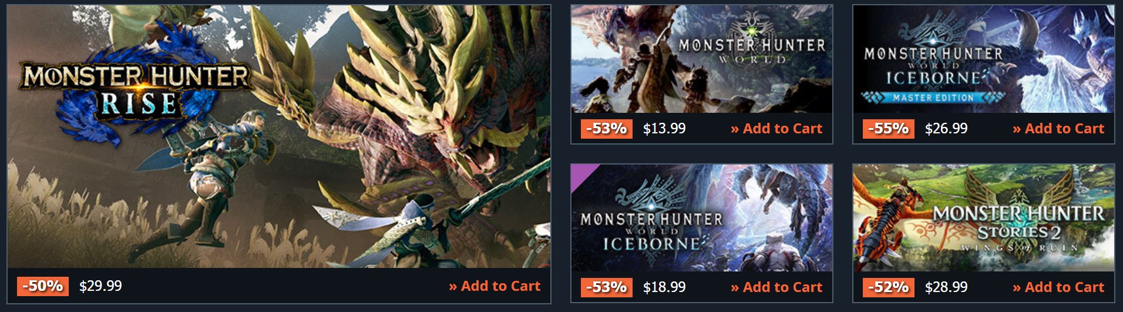Add Monster Hunter Stories 2 to cart
1123x312 pixels.
(x=1058, y=287)
